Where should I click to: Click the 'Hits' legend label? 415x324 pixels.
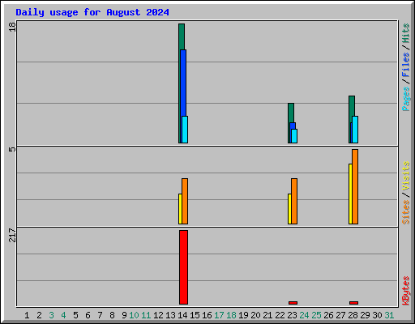(x=406, y=33)
